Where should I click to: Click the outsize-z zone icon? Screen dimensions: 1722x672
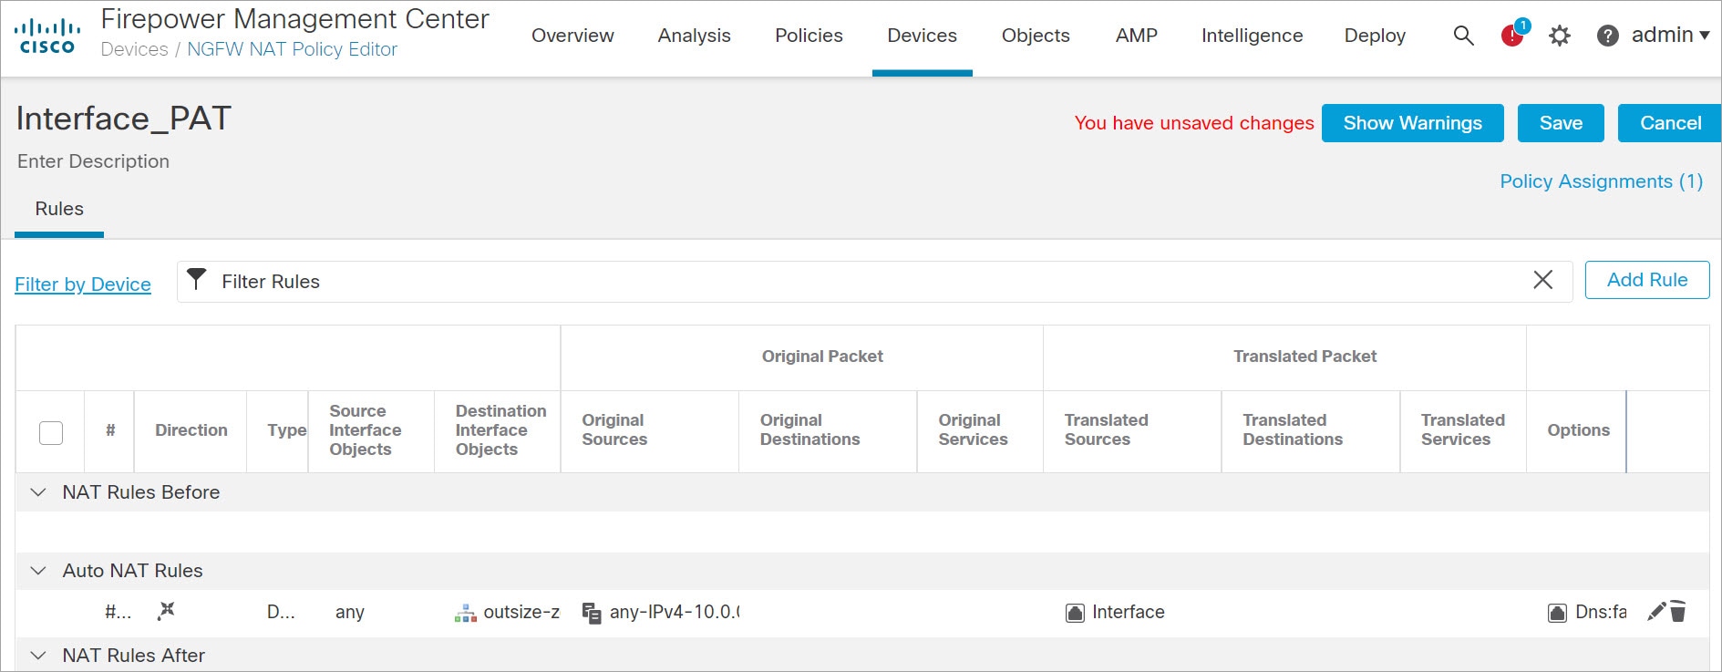click(x=466, y=613)
